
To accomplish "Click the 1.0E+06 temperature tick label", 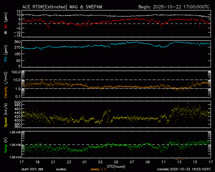I will point(15,132).
